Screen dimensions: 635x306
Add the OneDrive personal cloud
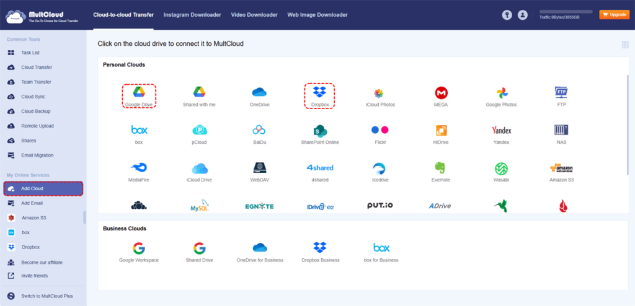pyautogui.click(x=260, y=97)
